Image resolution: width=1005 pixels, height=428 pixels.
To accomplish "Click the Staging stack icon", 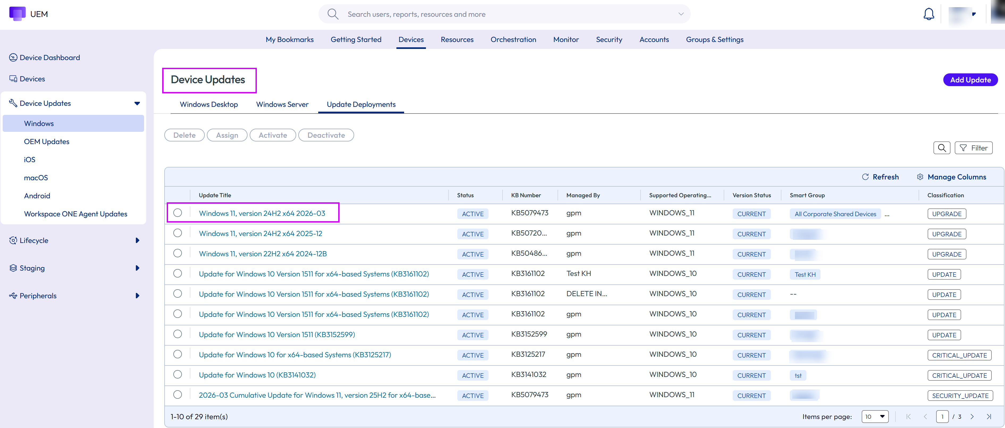I will point(13,268).
